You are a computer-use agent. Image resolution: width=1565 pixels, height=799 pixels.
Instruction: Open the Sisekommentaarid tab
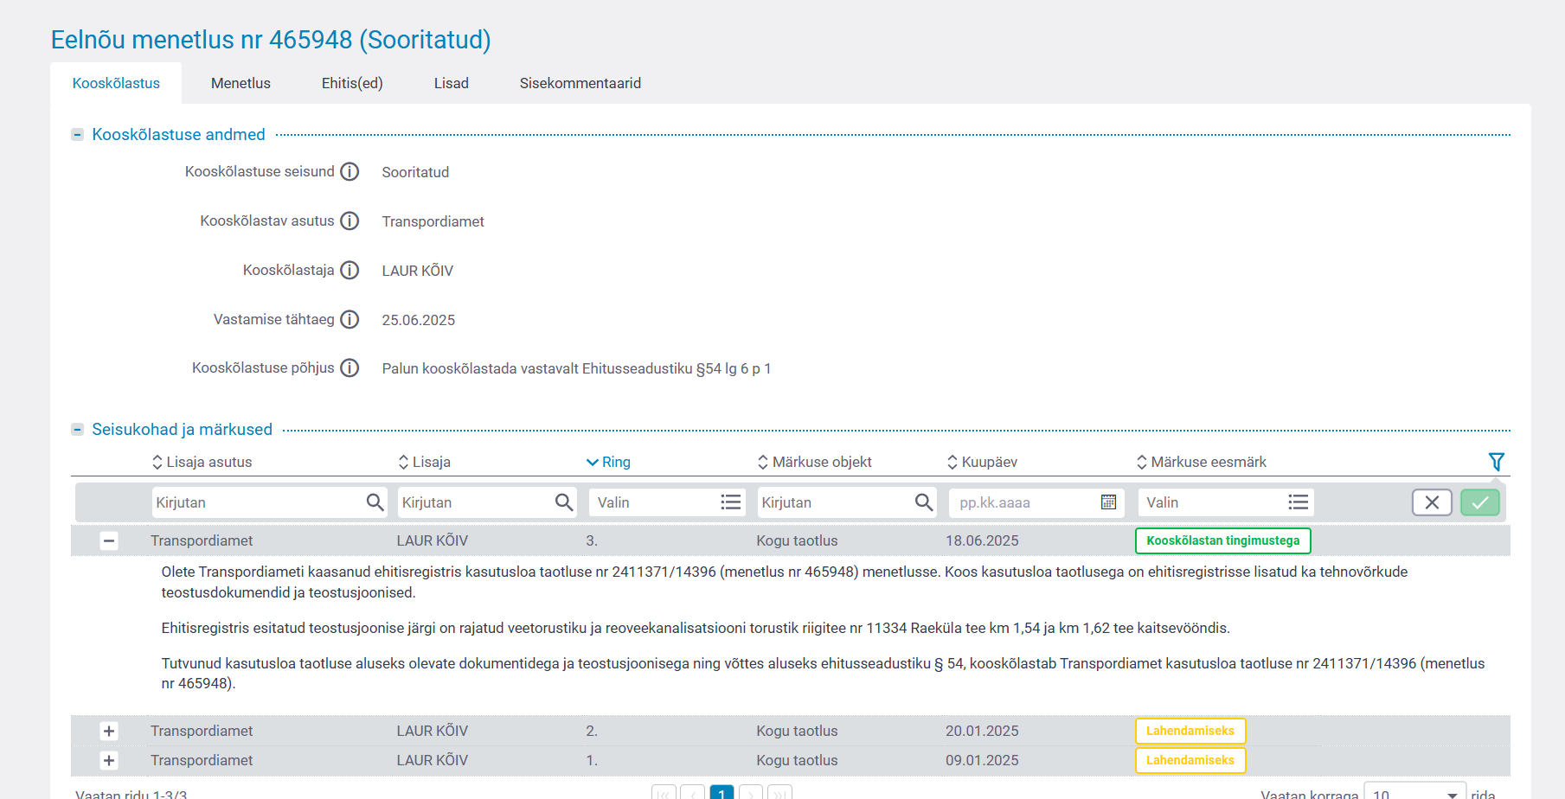pos(580,83)
